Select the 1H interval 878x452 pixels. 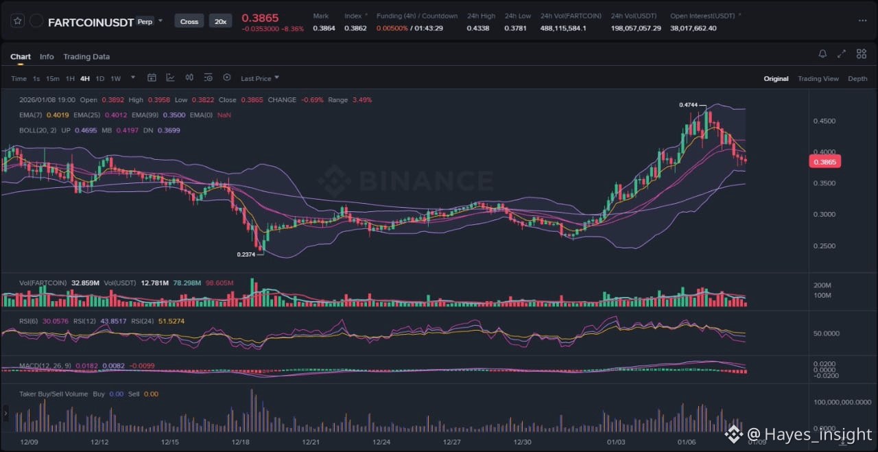(x=70, y=79)
